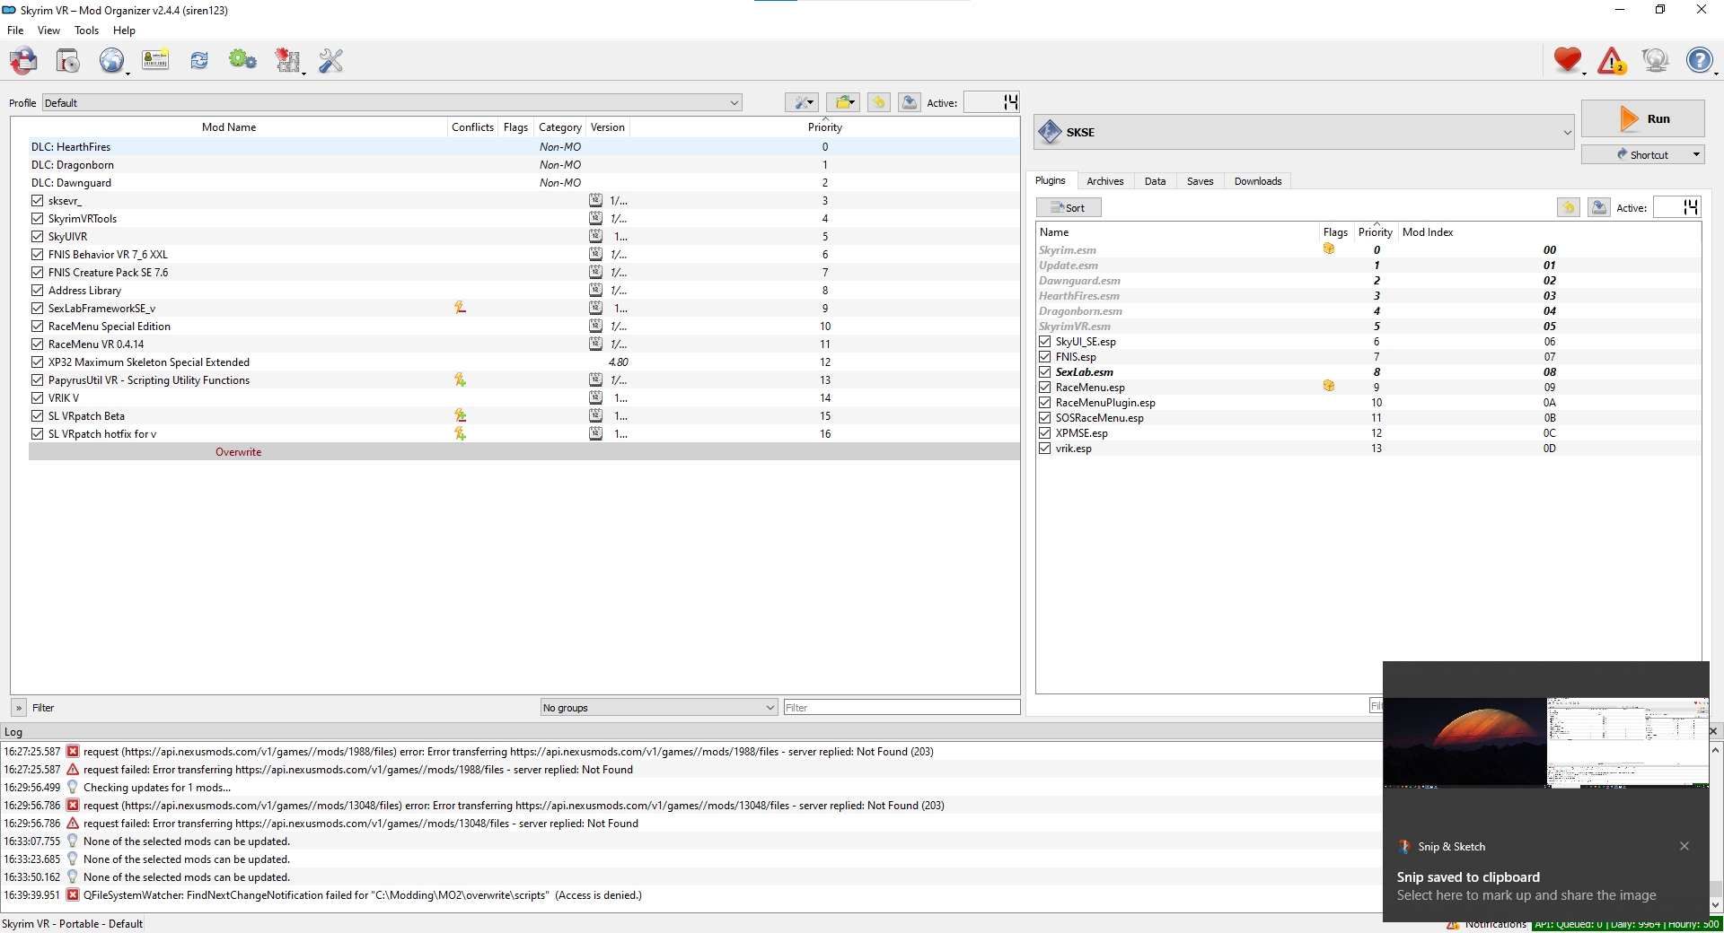Open settings wrench and screwdriver icon
This screenshot has width=1724, height=933.
point(331,61)
